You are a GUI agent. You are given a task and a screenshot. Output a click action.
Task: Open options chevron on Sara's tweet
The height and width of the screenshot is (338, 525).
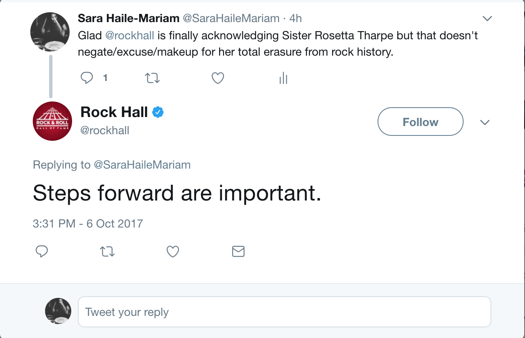(x=487, y=18)
